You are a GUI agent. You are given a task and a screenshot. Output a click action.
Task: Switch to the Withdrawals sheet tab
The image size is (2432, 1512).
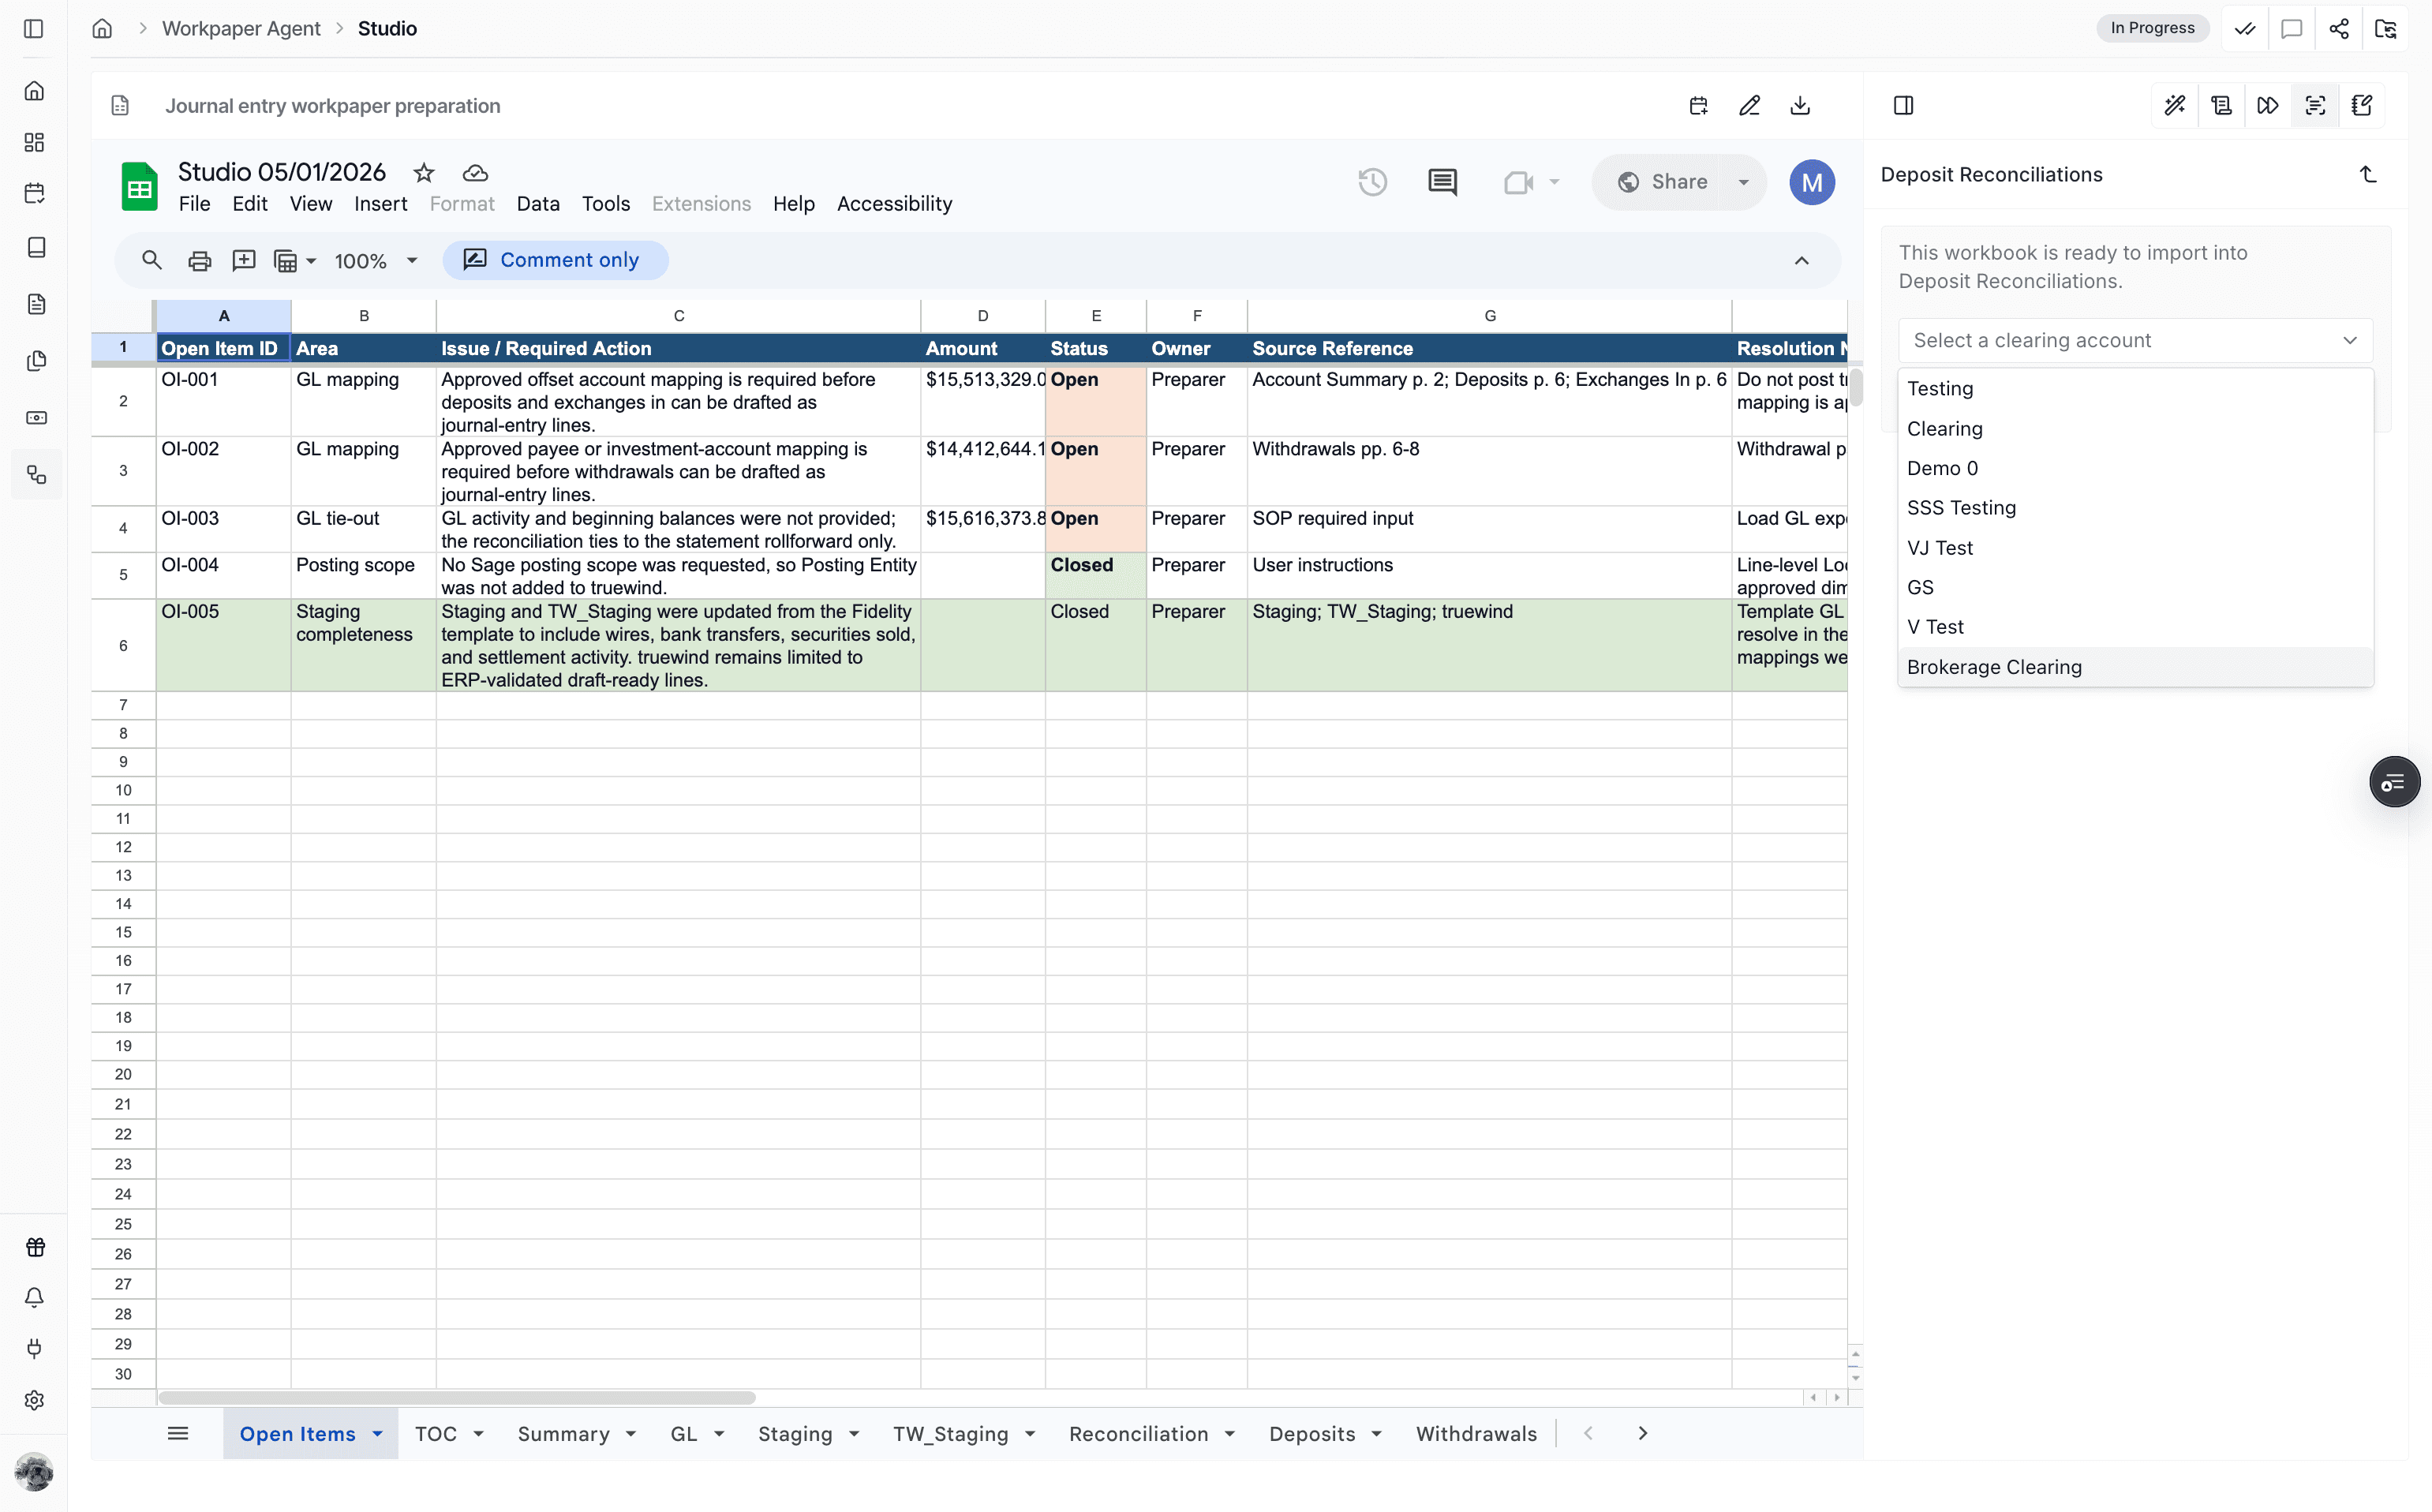click(x=1476, y=1434)
